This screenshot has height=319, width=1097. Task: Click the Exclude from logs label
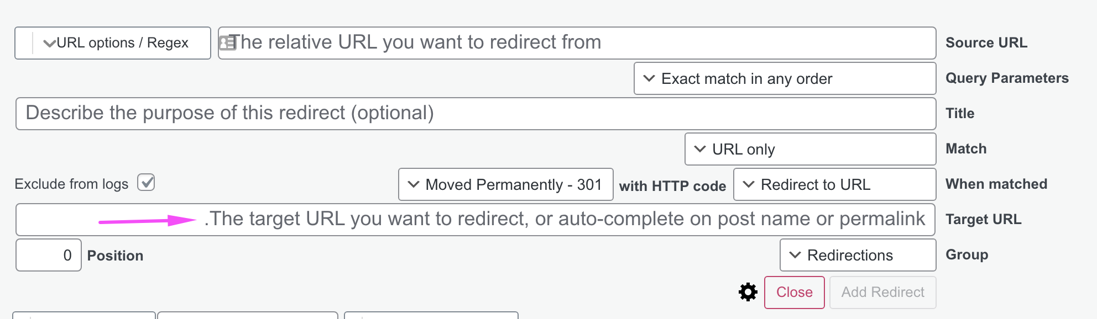(71, 184)
